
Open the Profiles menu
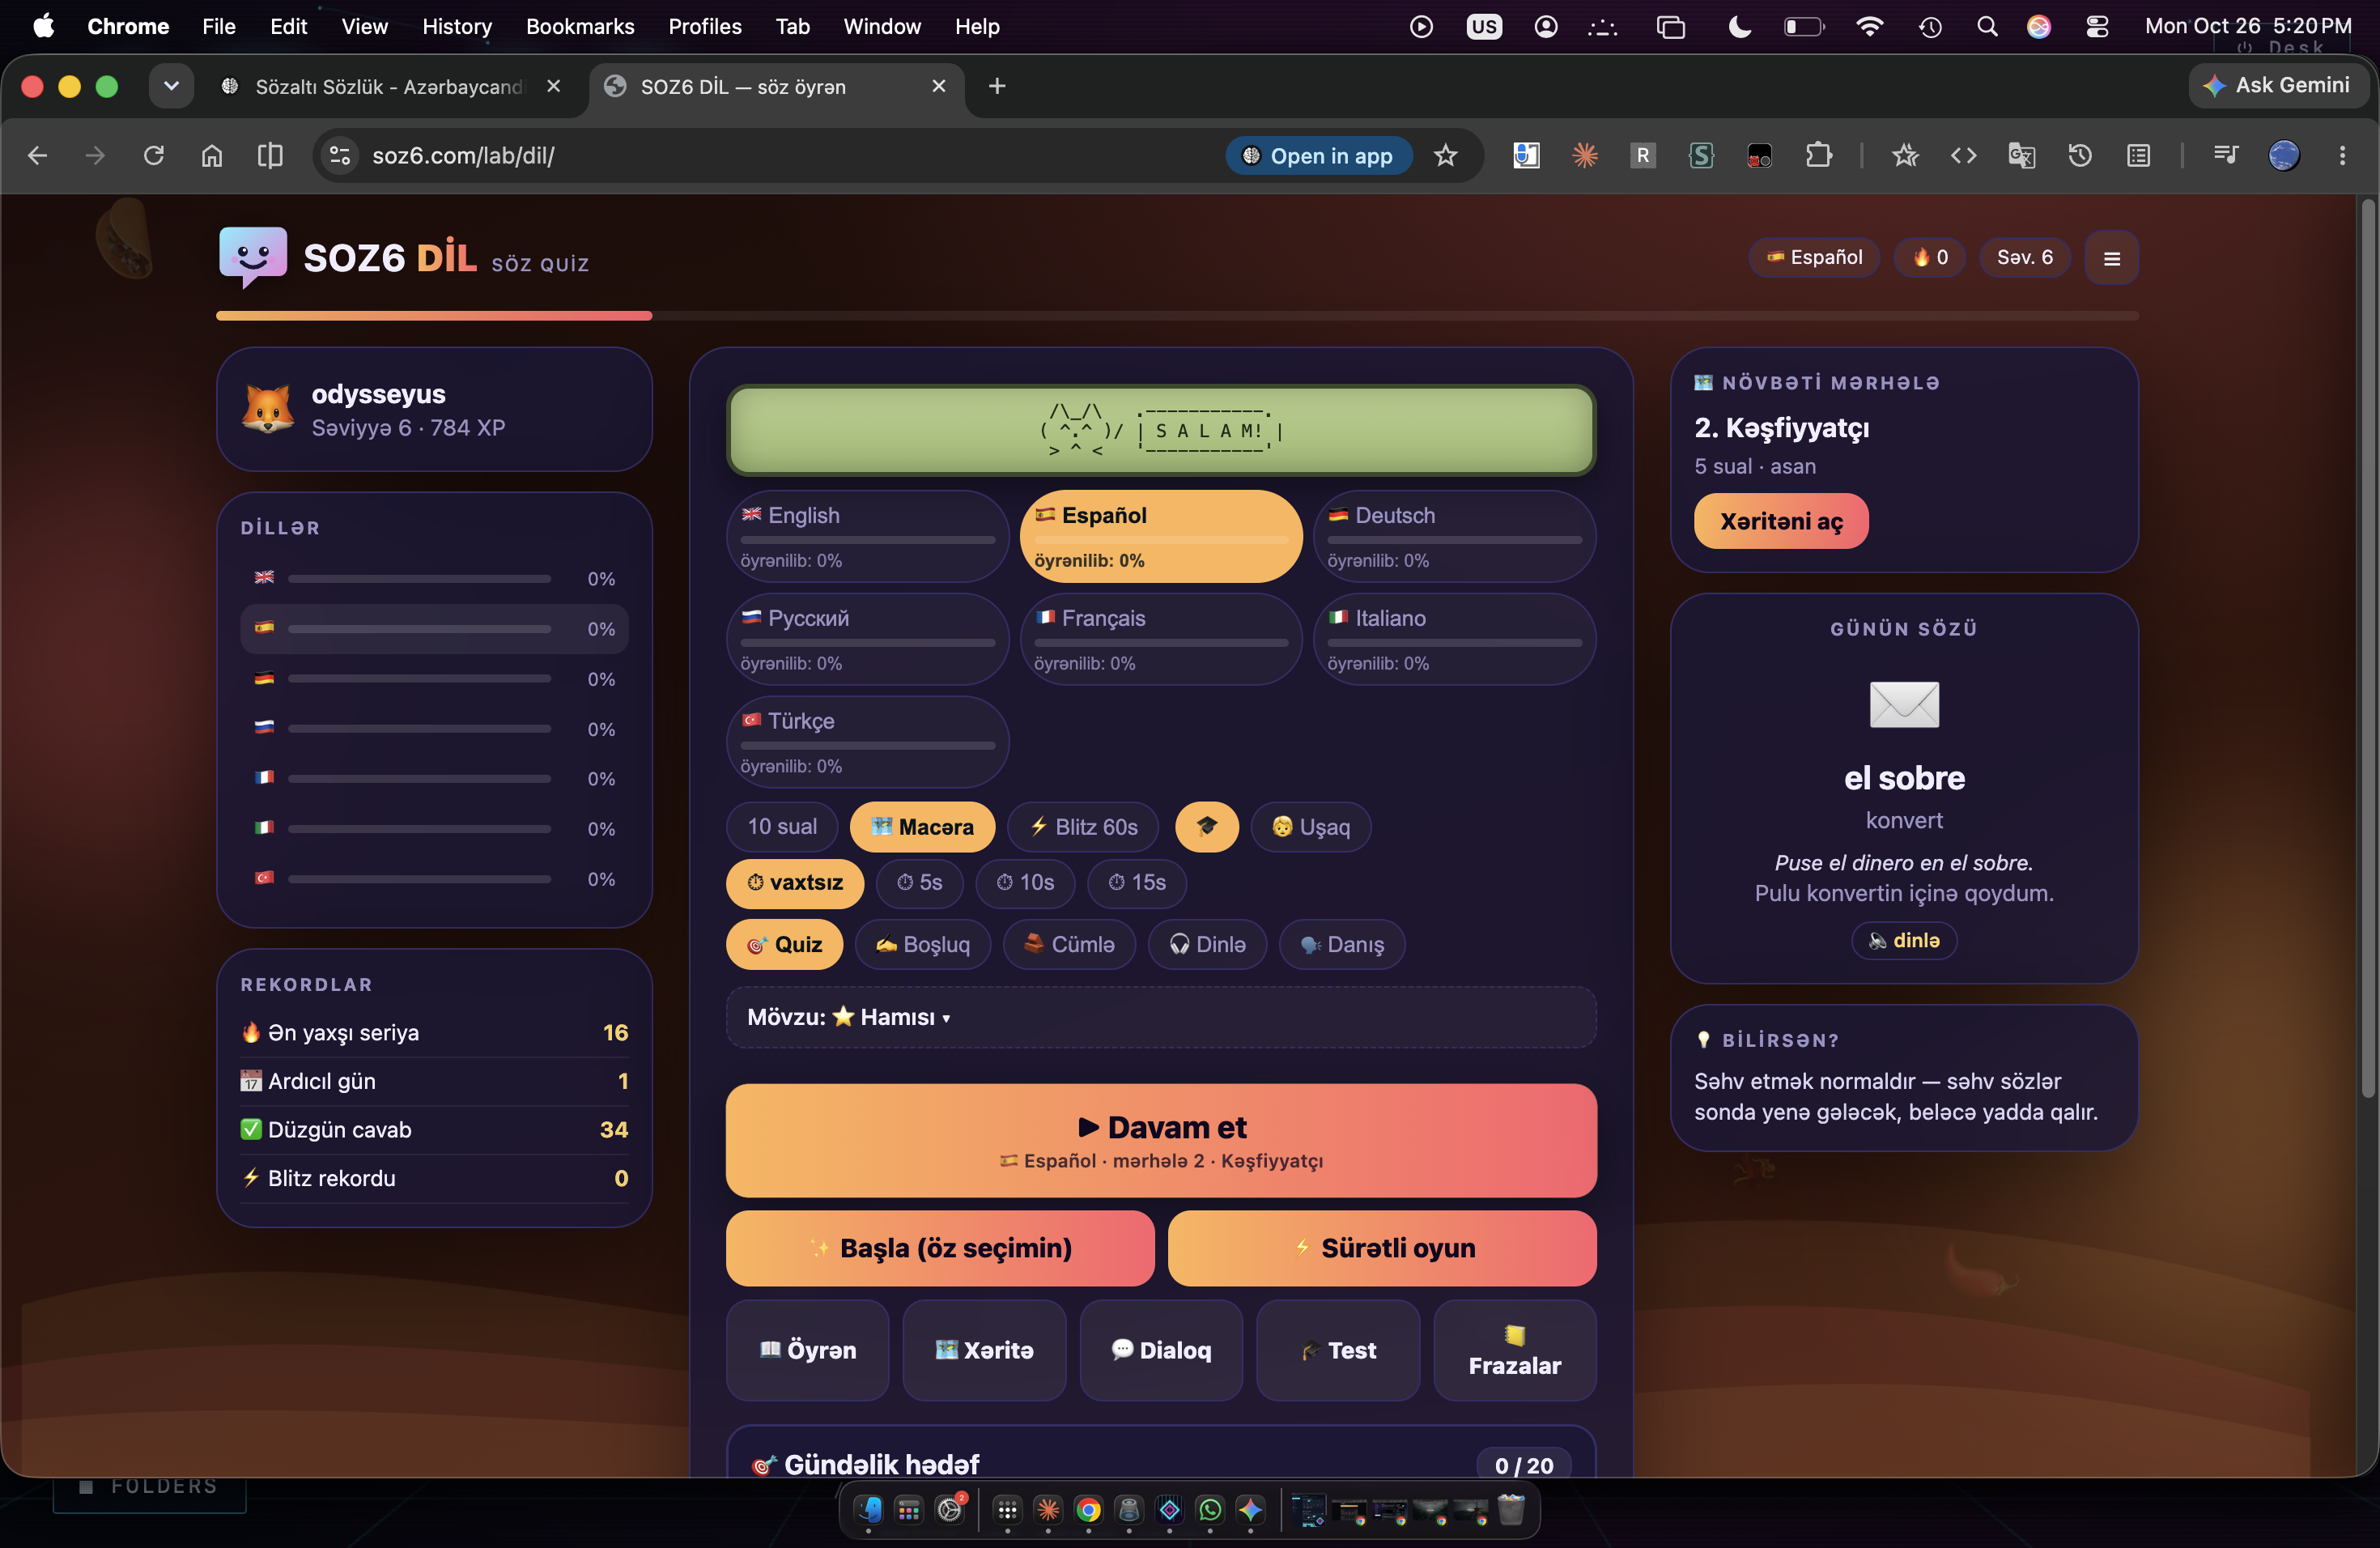pos(705,27)
